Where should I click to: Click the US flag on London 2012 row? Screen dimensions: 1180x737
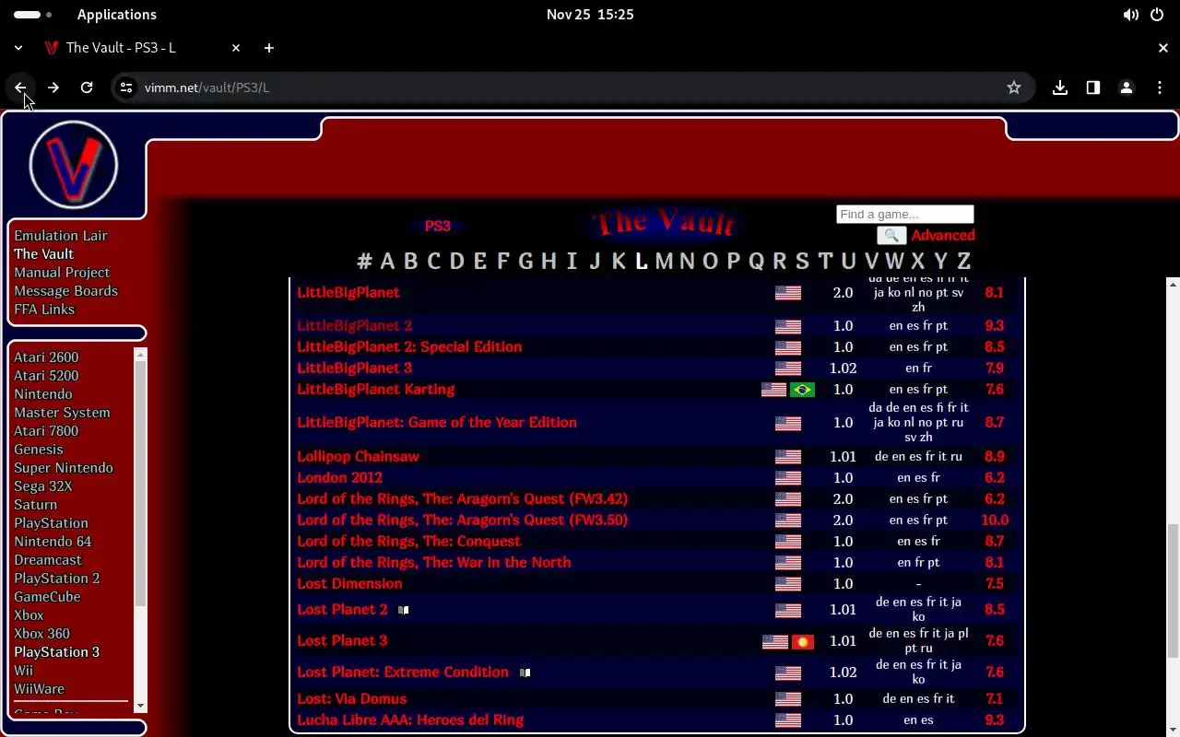click(x=788, y=478)
